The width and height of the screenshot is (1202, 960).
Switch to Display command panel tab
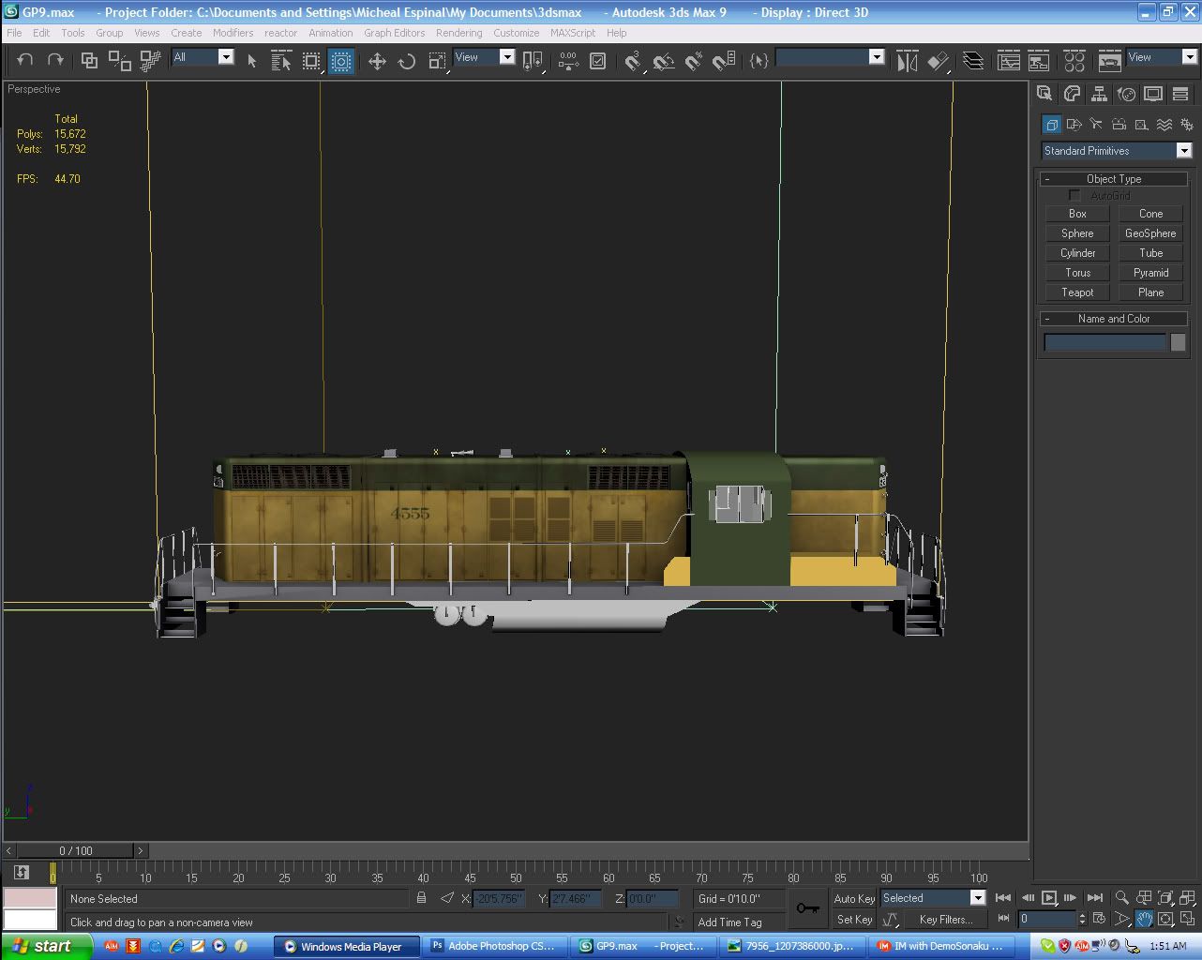(x=1153, y=94)
